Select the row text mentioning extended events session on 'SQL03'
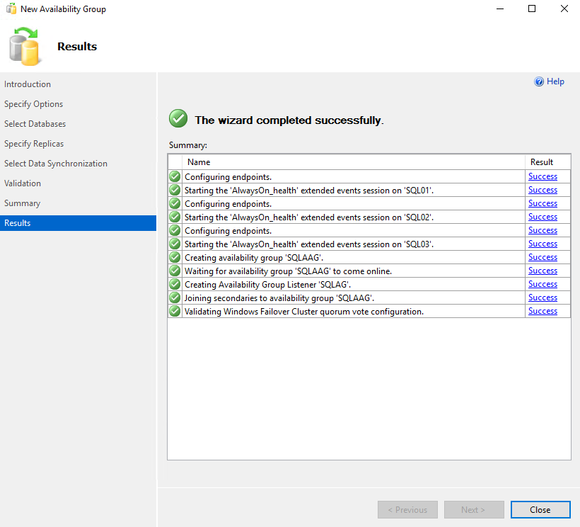This screenshot has height=527, width=580. point(309,244)
